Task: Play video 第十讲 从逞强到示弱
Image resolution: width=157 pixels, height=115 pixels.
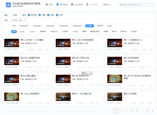Action: 12,61
